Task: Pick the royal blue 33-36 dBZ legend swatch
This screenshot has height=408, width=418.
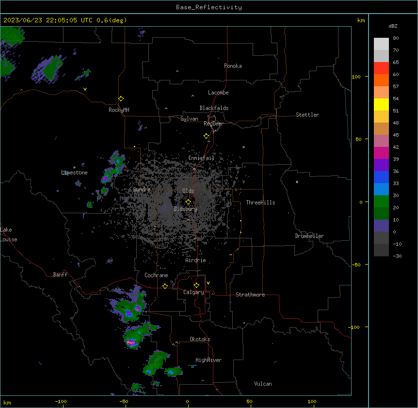Action: click(381, 177)
